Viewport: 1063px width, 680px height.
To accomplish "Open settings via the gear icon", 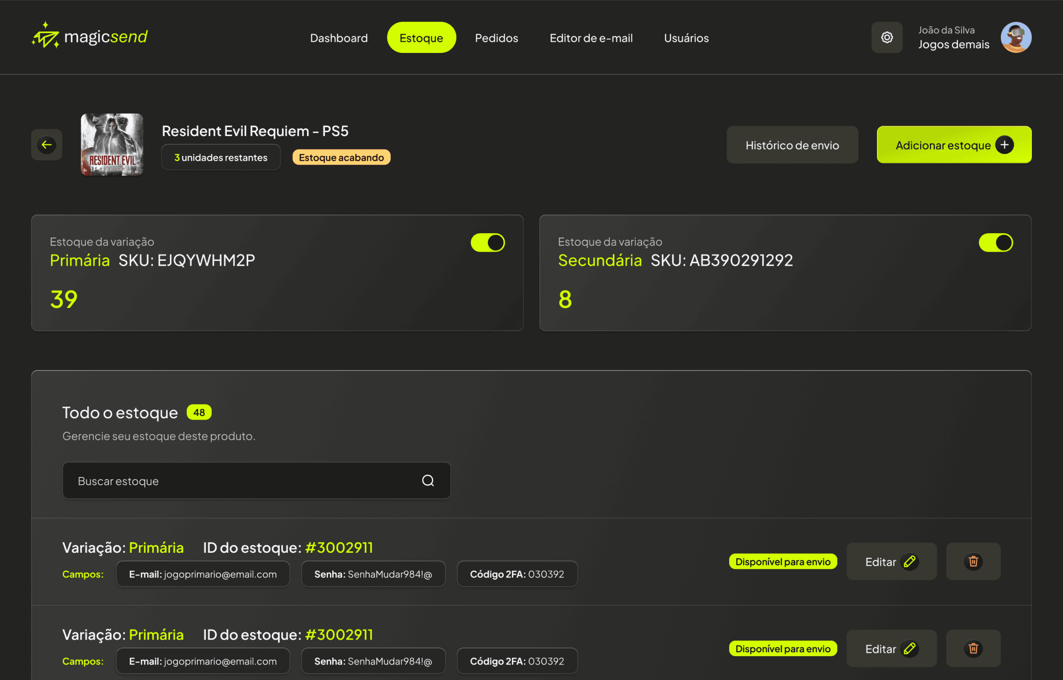I will pyautogui.click(x=887, y=37).
